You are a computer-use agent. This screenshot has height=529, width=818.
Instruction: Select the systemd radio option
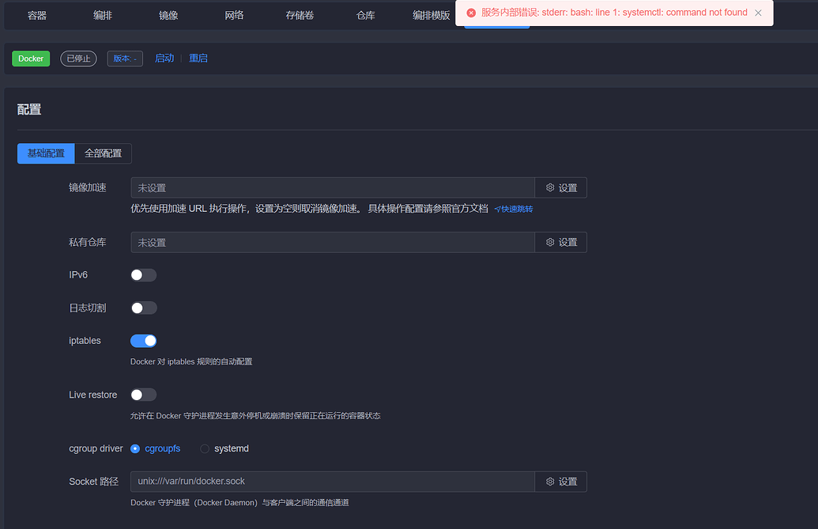tap(224, 448)
